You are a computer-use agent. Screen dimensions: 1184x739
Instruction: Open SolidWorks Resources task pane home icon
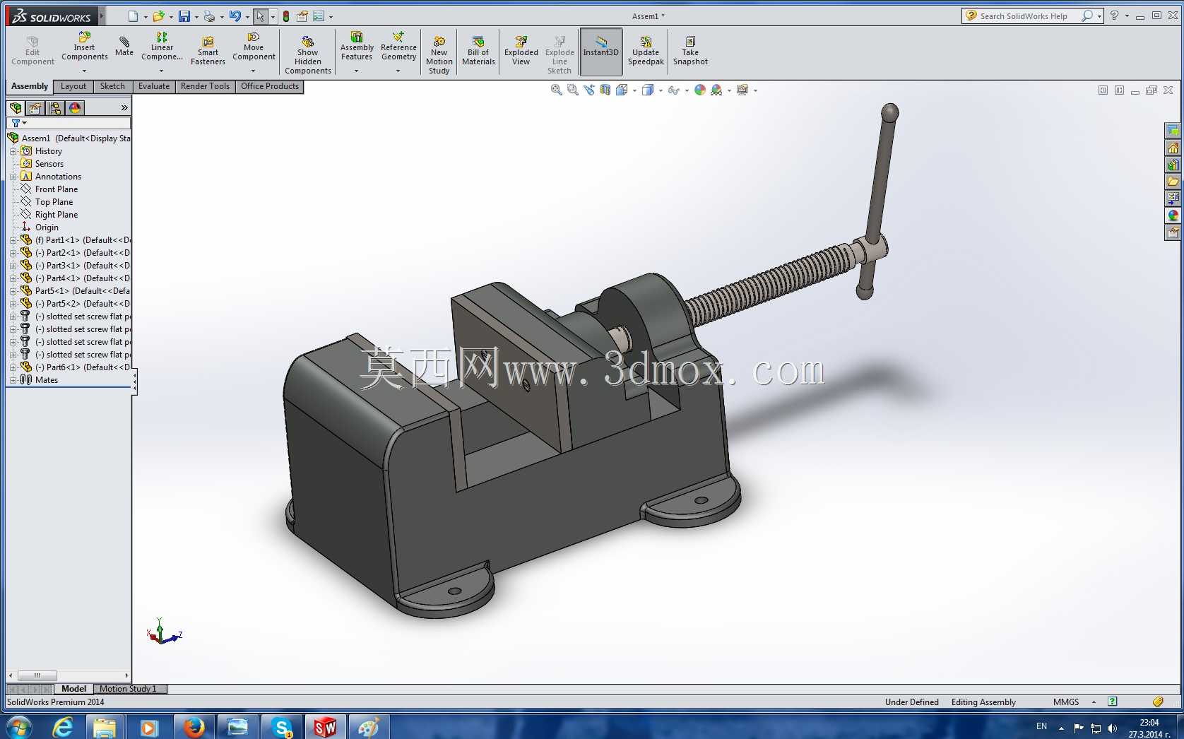click(1173, 148)
